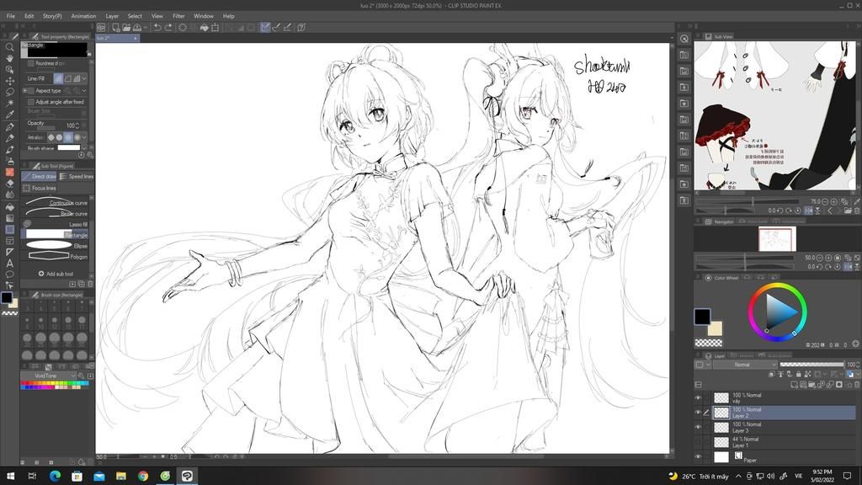The width and height of the screenshot is (862, 485).
Task: Open the Layer menu
Action: [112, 16]
